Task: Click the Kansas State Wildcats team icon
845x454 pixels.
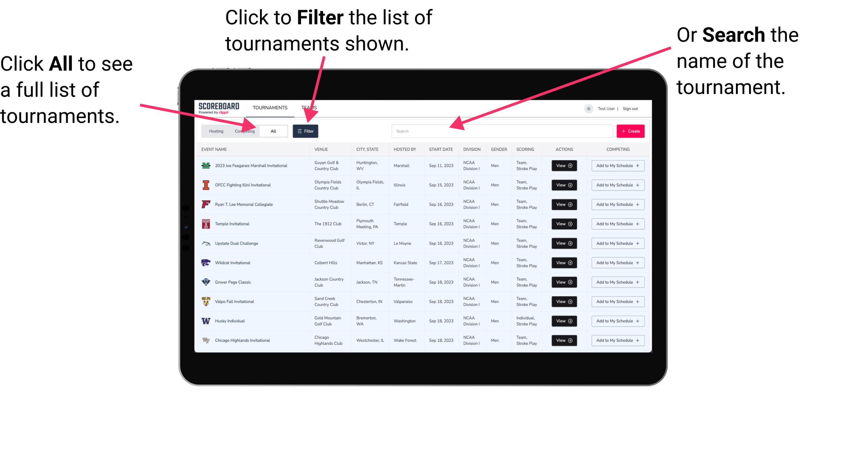Action: click(x=206, y=263)
